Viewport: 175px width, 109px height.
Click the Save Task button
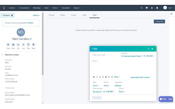pyautogui.click(x=97, y=98)
